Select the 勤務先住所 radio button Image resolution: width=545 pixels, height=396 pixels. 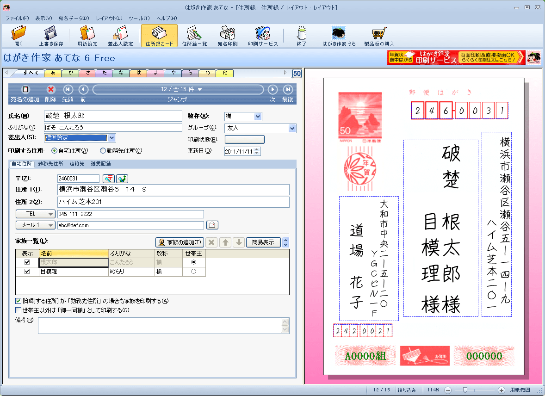tap(103, 151)
